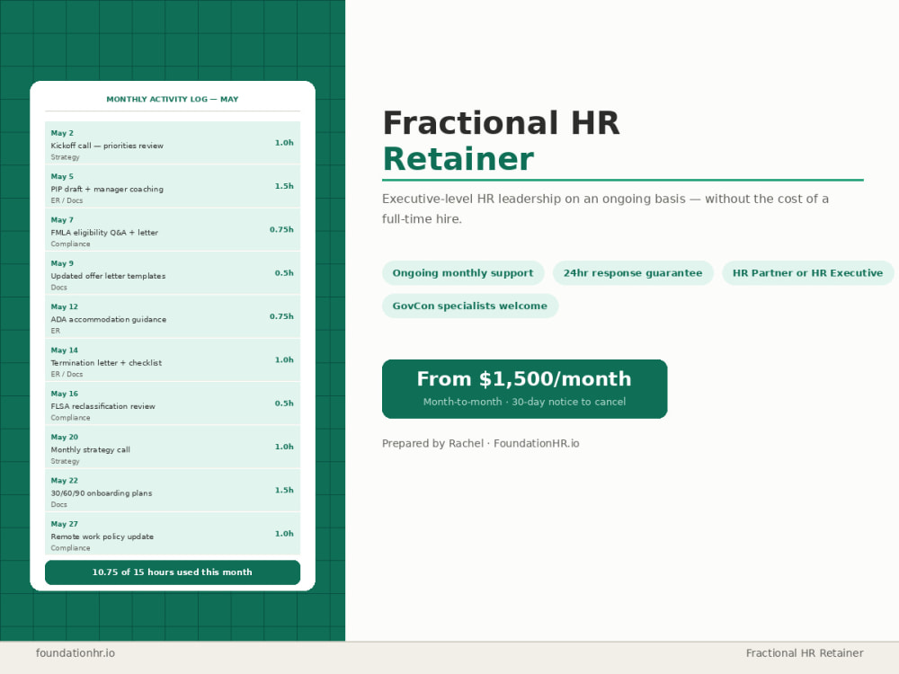
Task: Click the ER / Docs tag under PIP draft
Action: 67,200
